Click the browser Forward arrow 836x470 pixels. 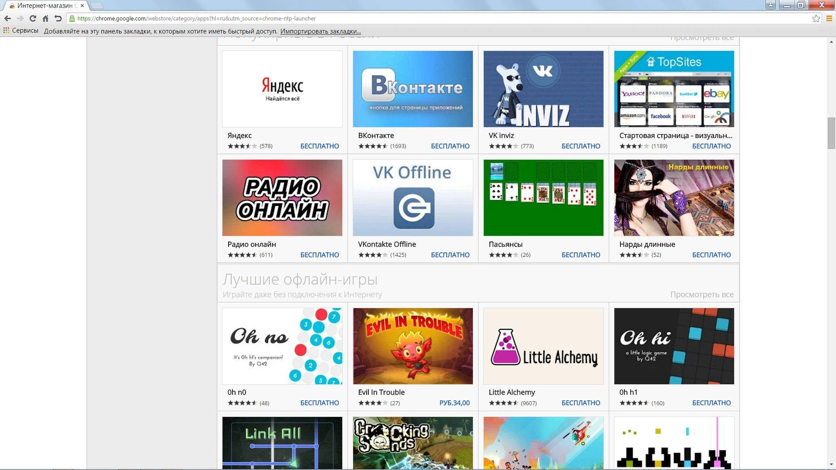tap(20, 18)
